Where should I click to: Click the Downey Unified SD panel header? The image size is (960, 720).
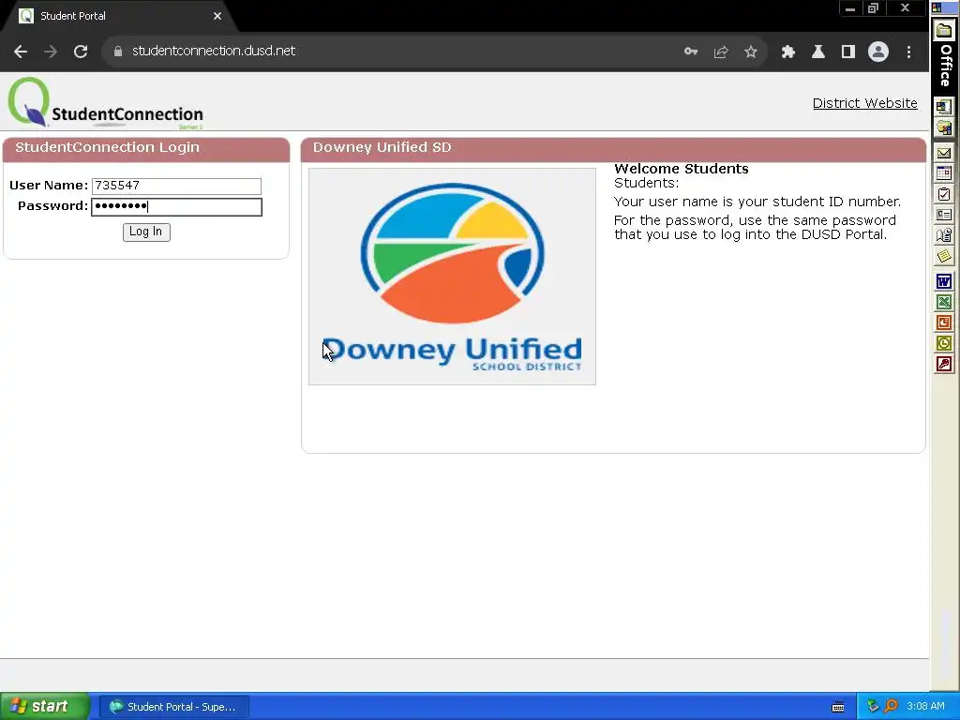pos(613,149)
